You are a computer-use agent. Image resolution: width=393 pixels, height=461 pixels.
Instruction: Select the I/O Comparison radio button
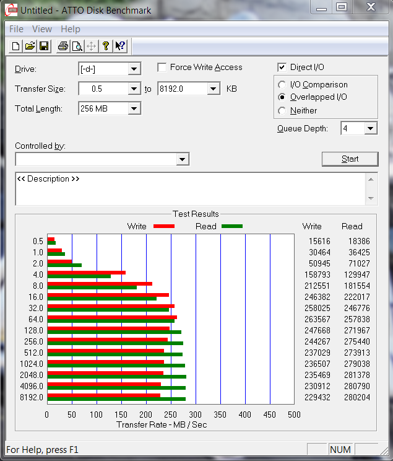pyautogui.click(x=282, y=85)
